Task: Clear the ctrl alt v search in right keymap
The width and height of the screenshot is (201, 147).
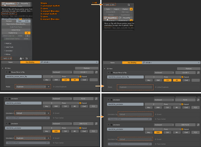Action: (x=199, y=63)
